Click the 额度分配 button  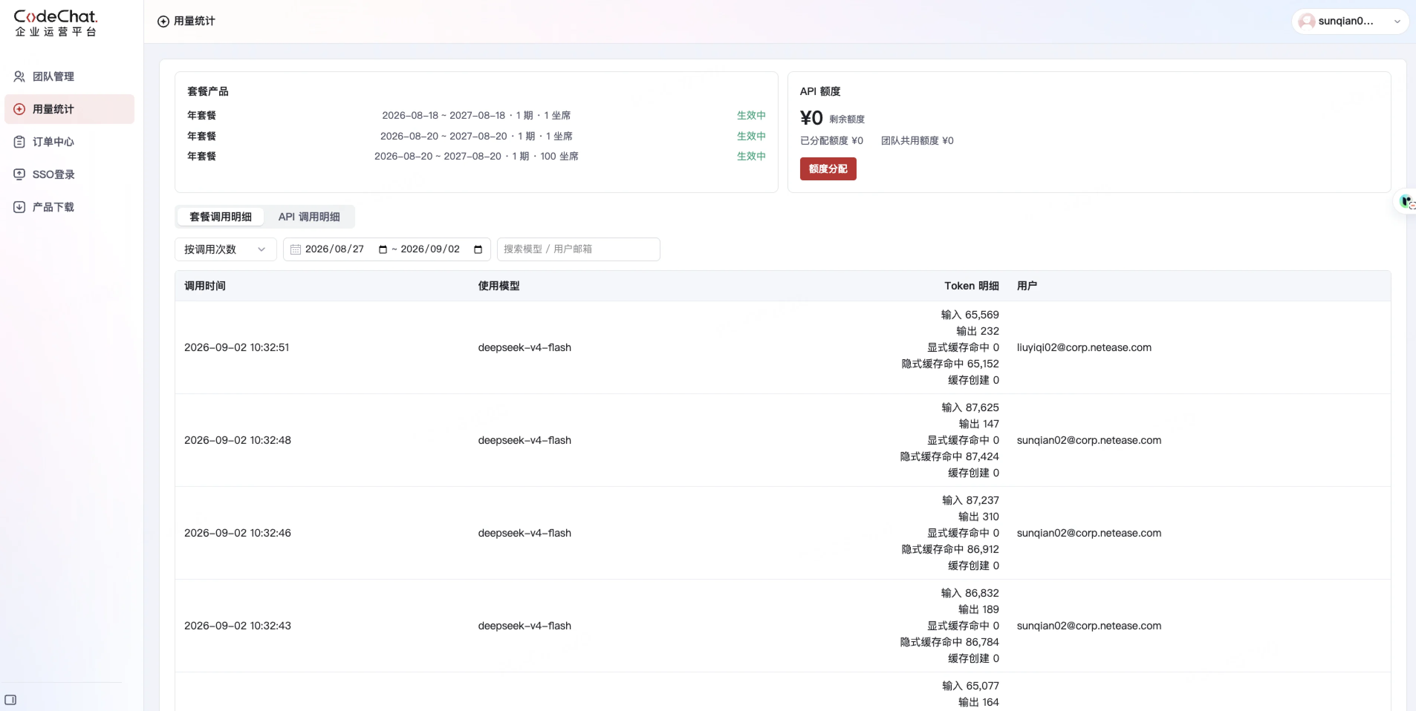828,169
